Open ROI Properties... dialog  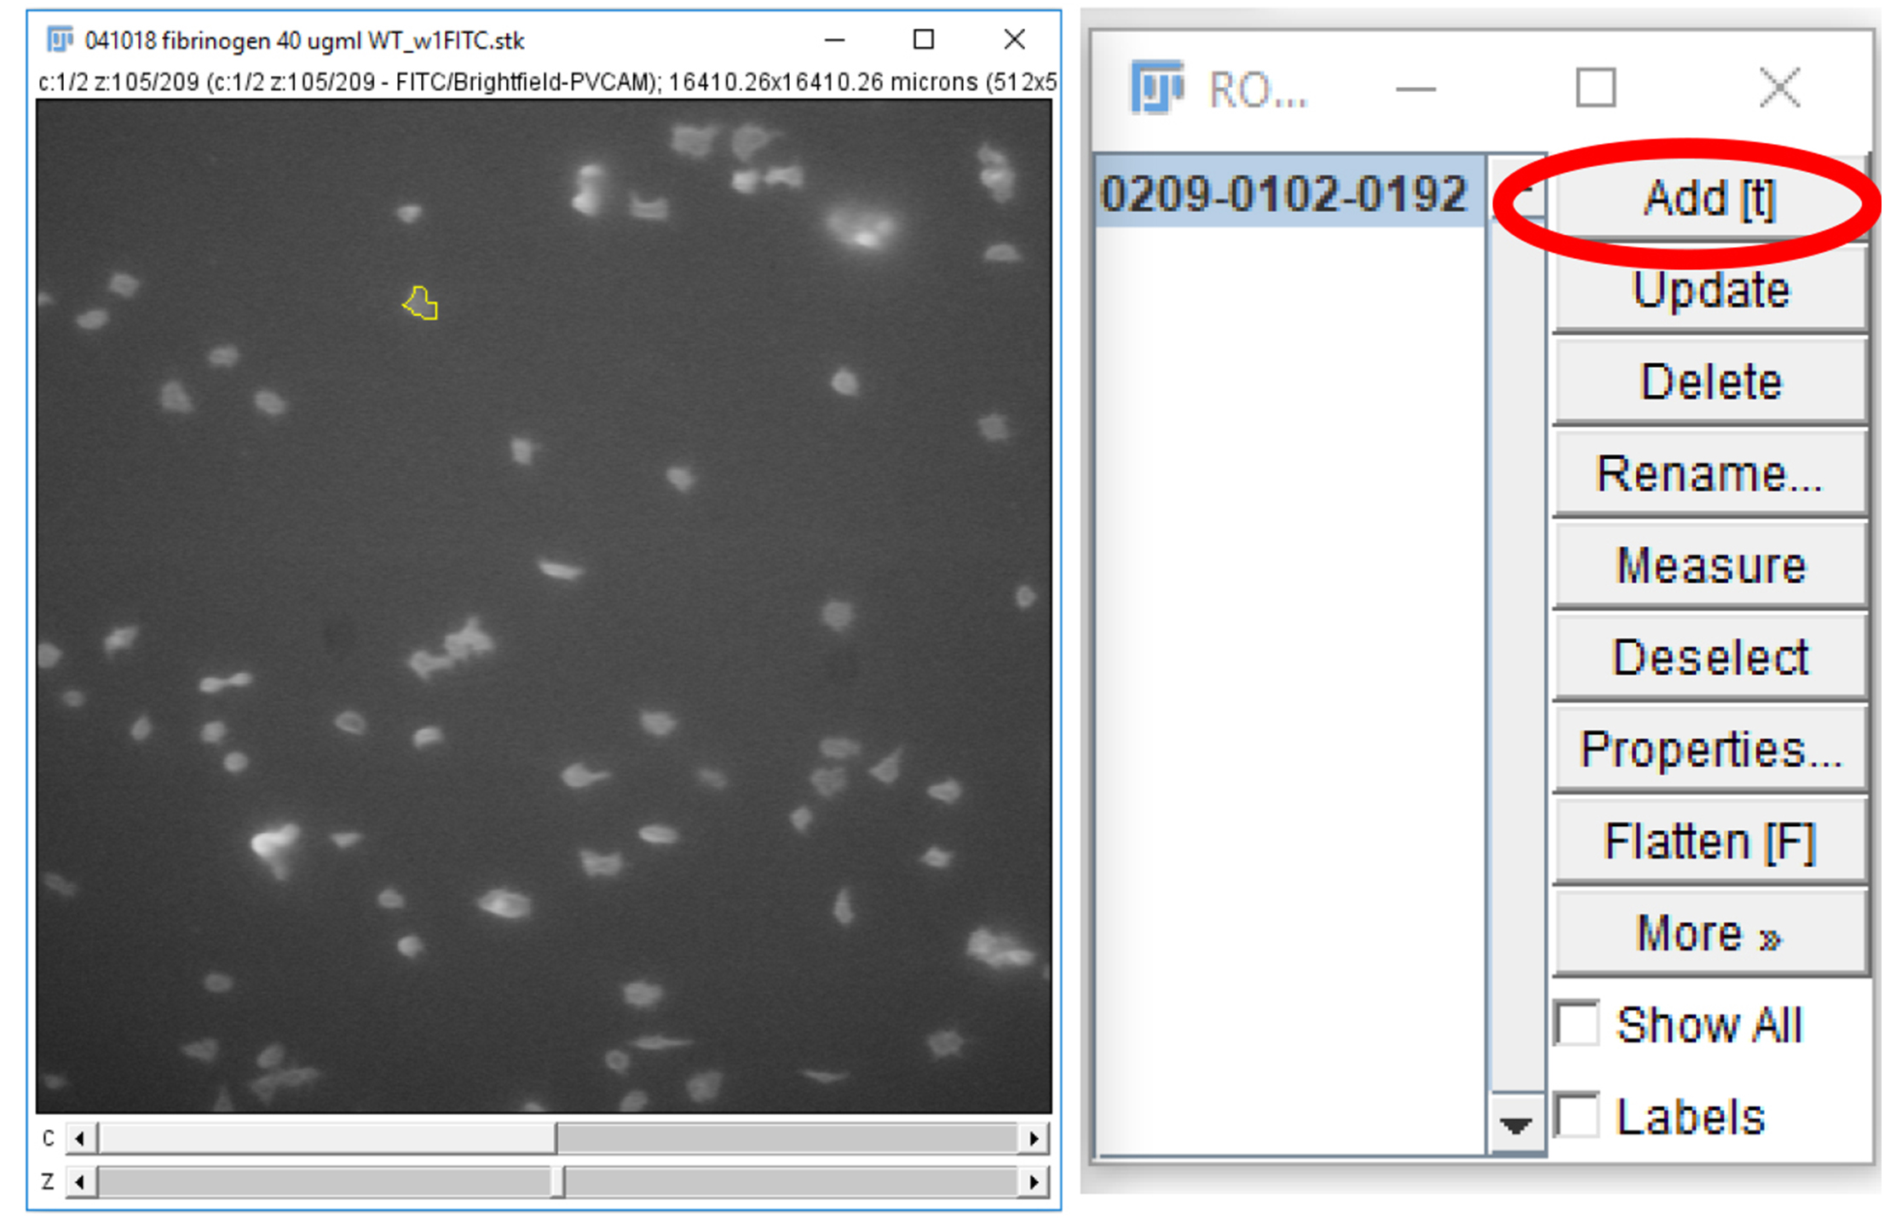(x=1709, y=749)
